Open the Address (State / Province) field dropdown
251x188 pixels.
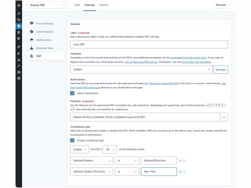(92, 171)
